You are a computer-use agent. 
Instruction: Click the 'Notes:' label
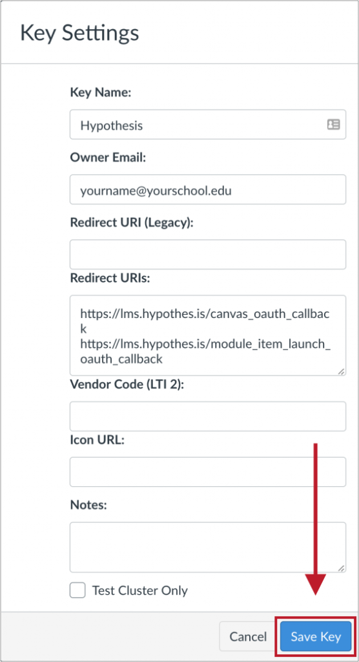pyautogui.click(x=88, y=505)
